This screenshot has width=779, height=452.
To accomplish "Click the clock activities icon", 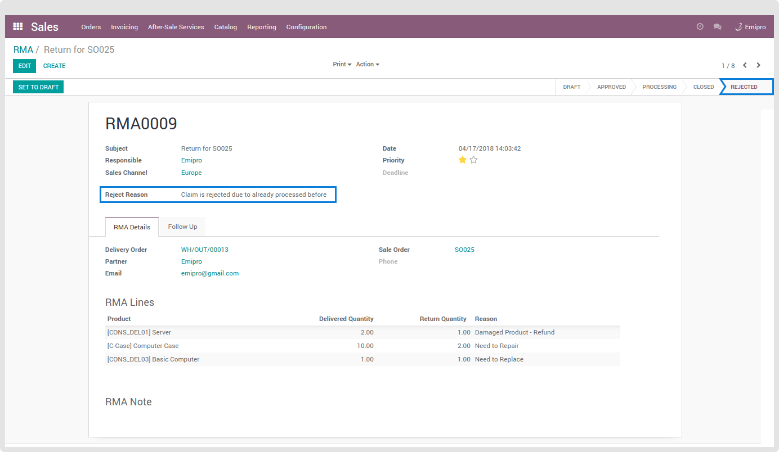I will [x=700, y=26].
